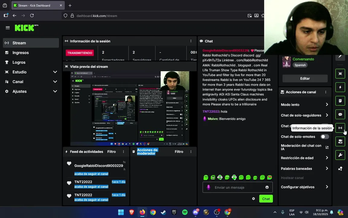Click the green Chat send button

coord(266,199)
